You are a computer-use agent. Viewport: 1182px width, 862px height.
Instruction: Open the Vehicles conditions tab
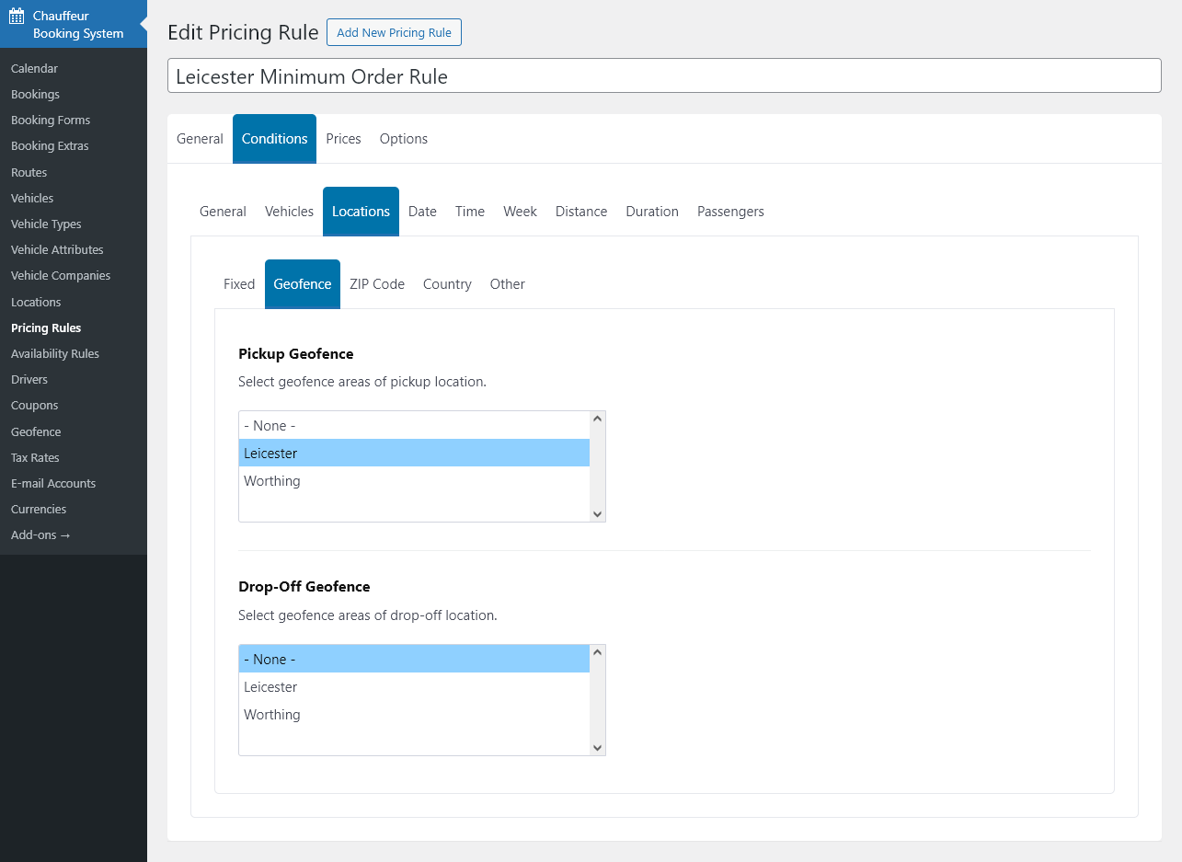pos(289,212)
